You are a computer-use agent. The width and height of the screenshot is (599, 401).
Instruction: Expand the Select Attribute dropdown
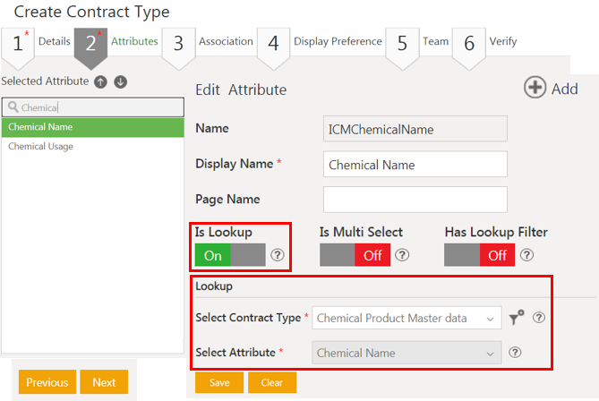(406, 353)
